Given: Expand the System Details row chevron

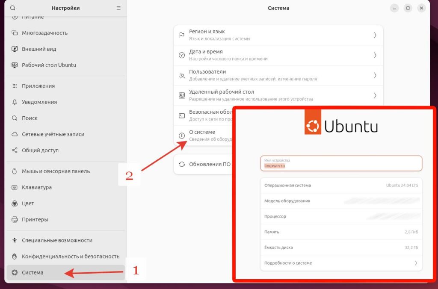Looking at the screenshot, I should 415,263.
